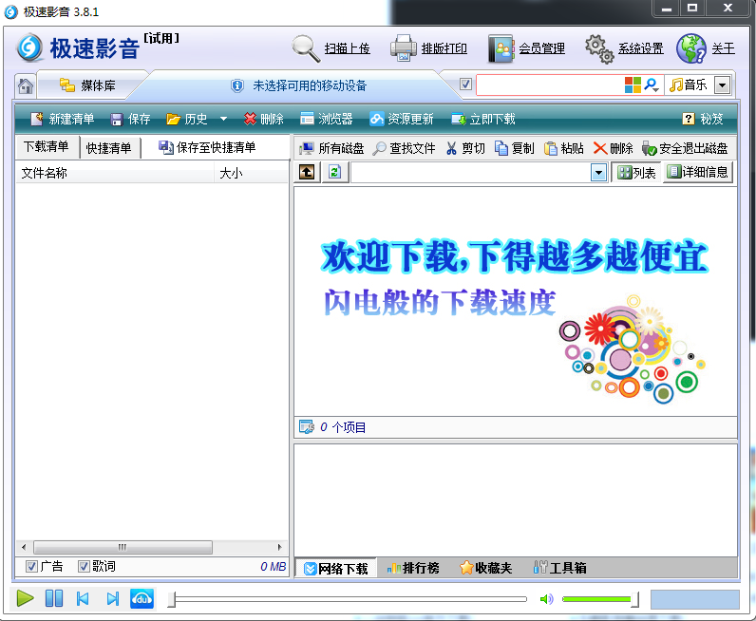Click 新建清单 new list button

click(x=62, y=119)
